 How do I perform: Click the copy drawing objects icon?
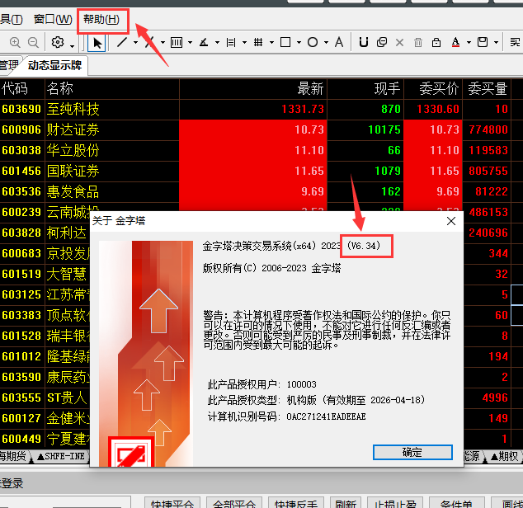click(x=382, y=43)
